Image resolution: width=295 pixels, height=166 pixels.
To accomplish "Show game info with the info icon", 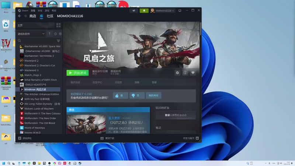I will 185,73.
